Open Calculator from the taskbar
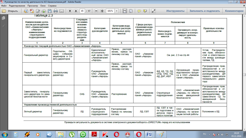This screenshot has width=246, height=138. click(x=16, y=135)
